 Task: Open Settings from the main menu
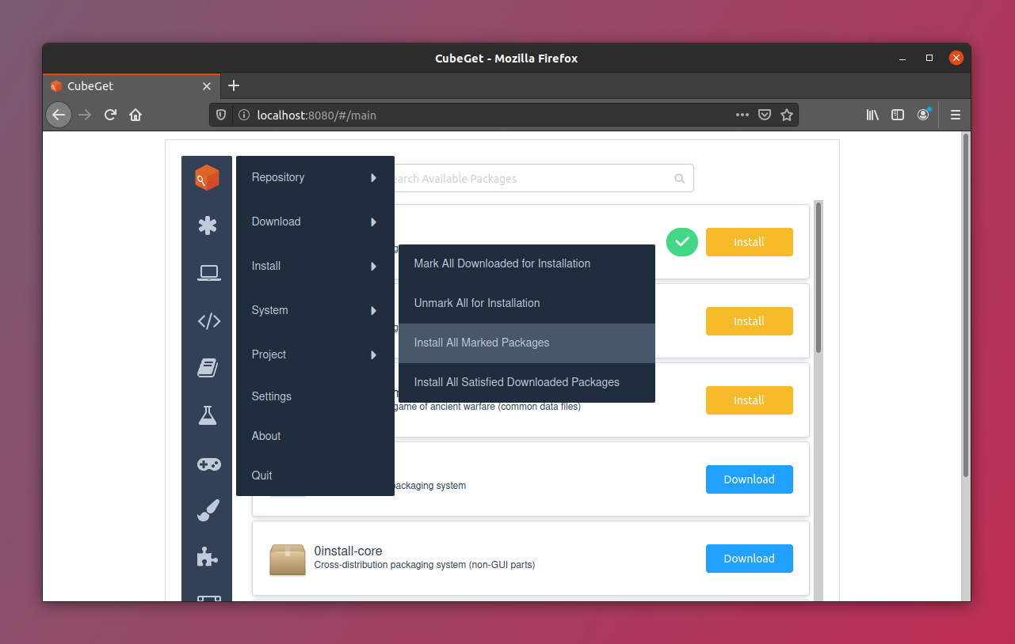tap(272, 396)
